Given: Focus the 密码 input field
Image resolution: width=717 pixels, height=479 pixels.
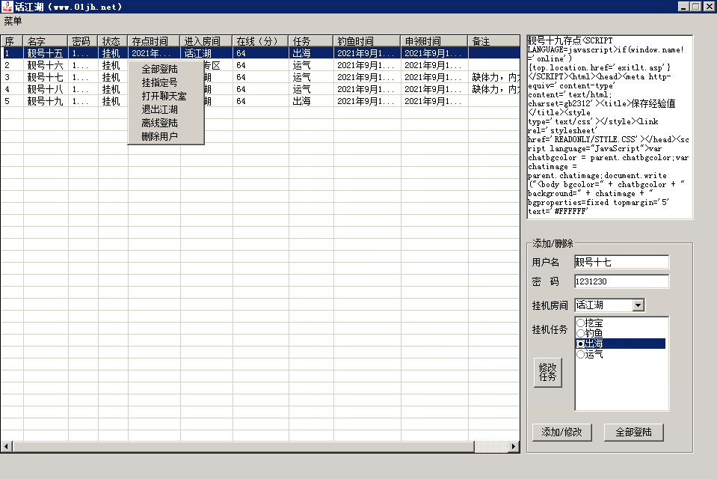Looking at the screenshot, I should [621, 281].
